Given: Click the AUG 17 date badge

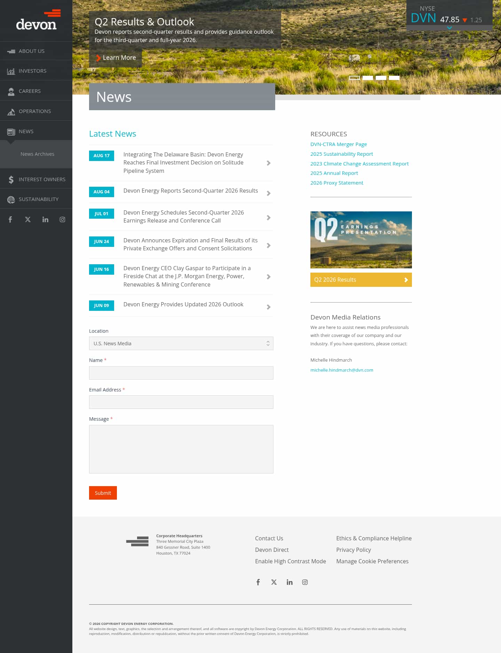Looking at the screenshot, I should tap(102, 156).
